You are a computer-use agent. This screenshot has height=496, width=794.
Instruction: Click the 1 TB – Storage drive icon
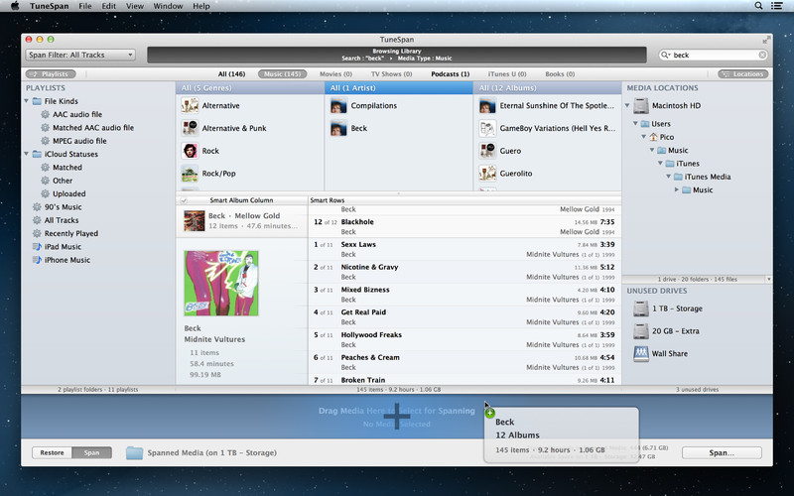640,309
